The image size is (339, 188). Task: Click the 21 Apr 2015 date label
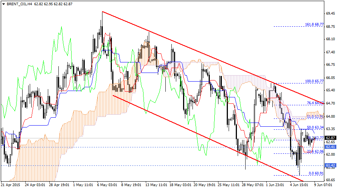point(11,185)
